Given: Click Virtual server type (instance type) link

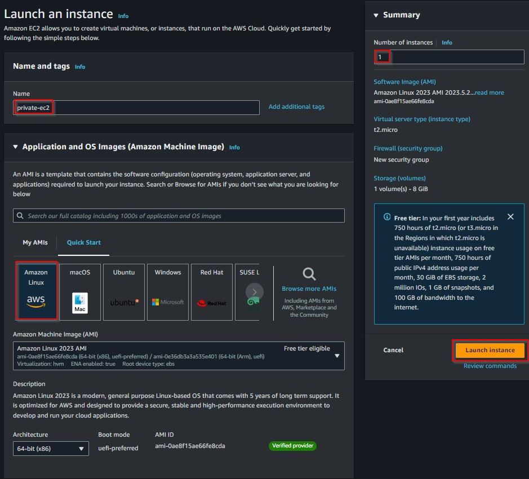Looking at the screenshot, I should point(422,119).
